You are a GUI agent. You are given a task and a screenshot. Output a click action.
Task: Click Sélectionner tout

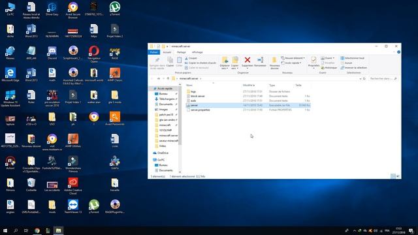[x=353, y=58]
